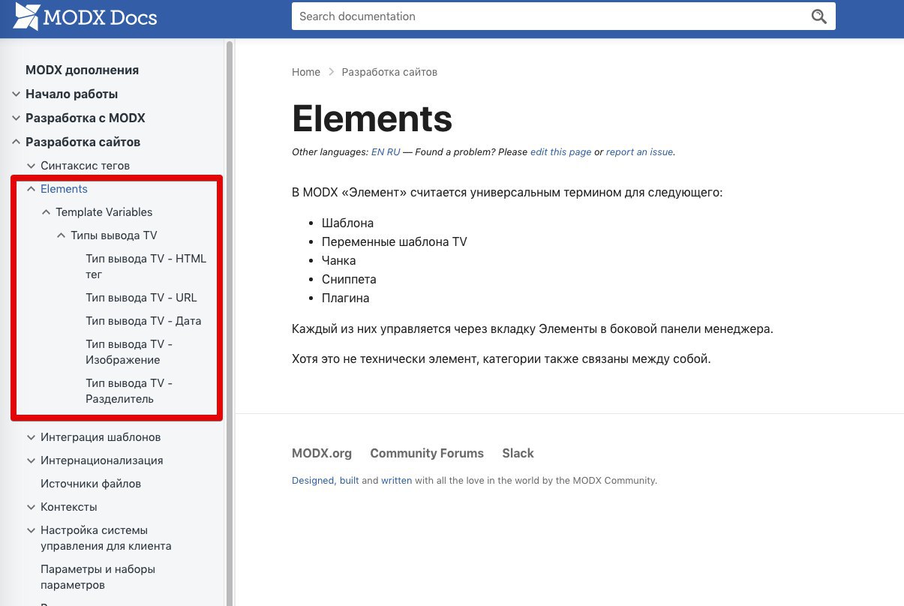904x606 pixels.
Task: Open Типы вывода TV page
Action: [x=114, y=235]
